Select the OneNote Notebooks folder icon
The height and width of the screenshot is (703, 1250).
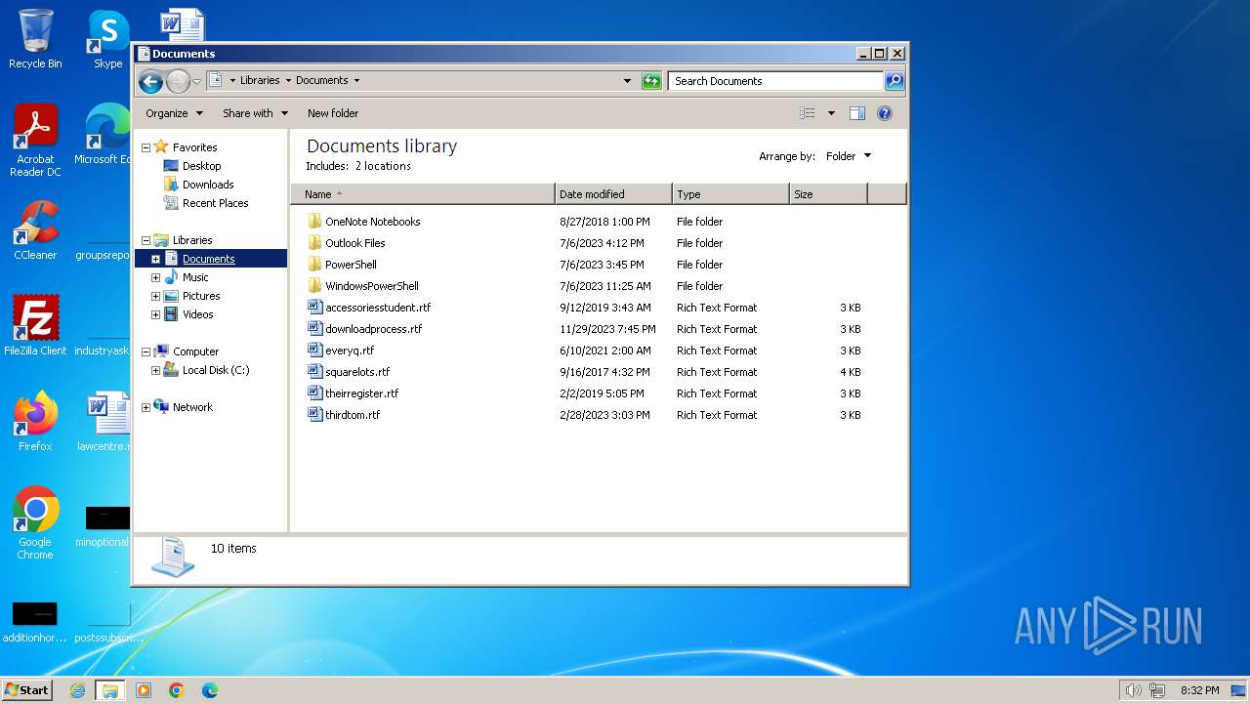(314, 222)
